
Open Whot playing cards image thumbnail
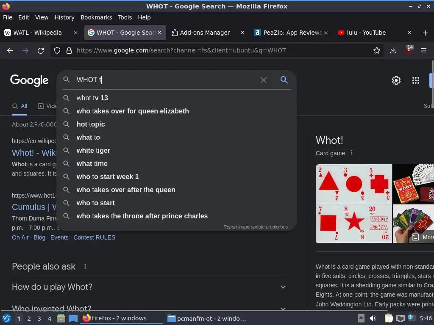click(354, 204)
